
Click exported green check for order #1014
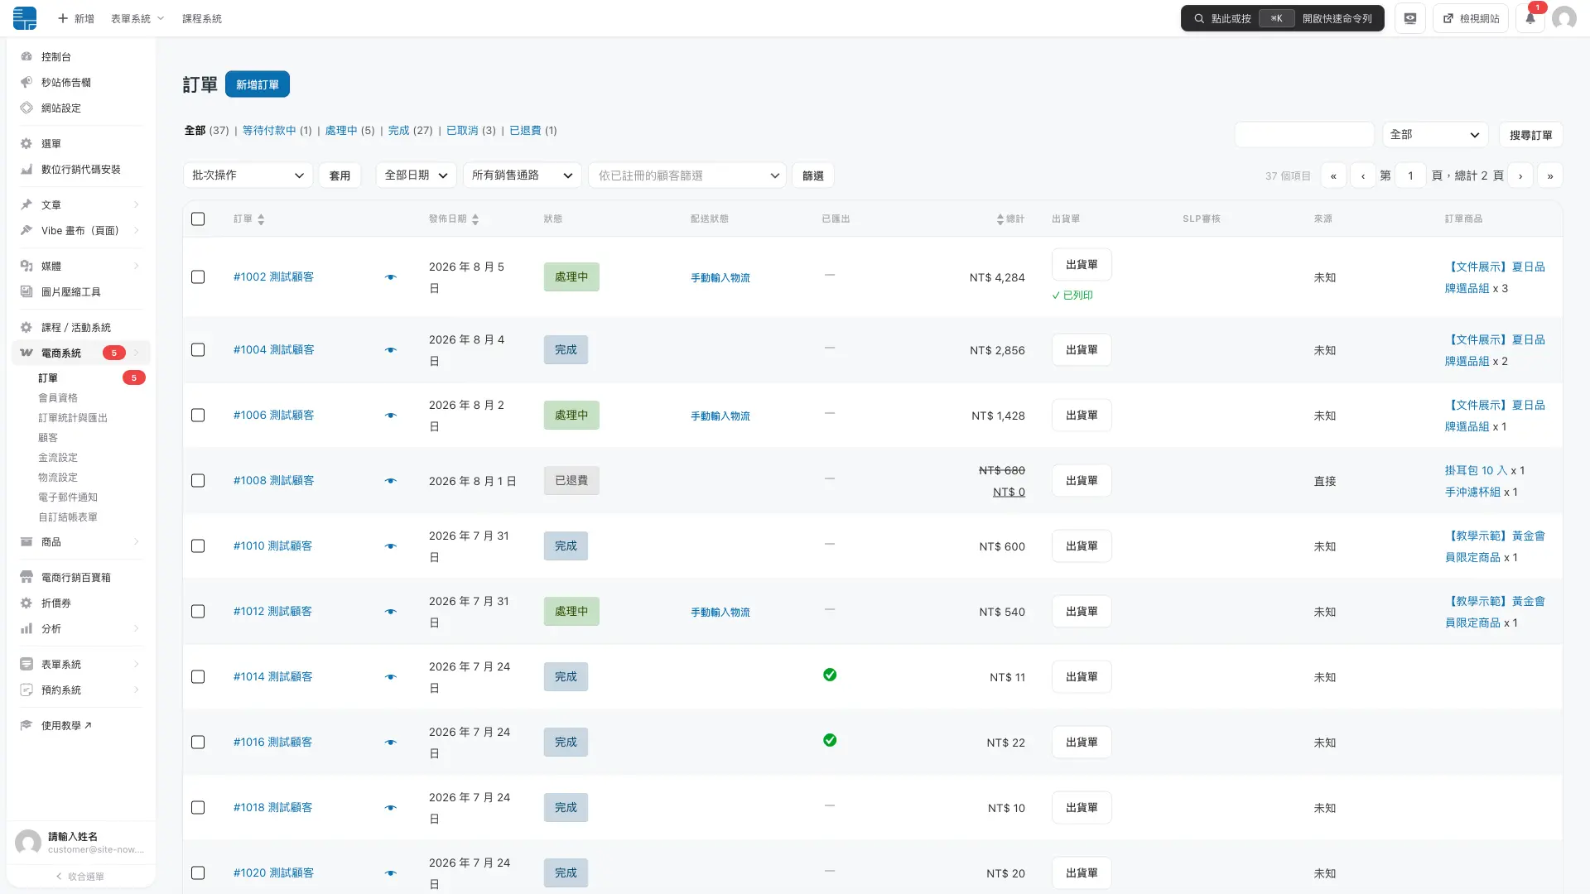830,675
